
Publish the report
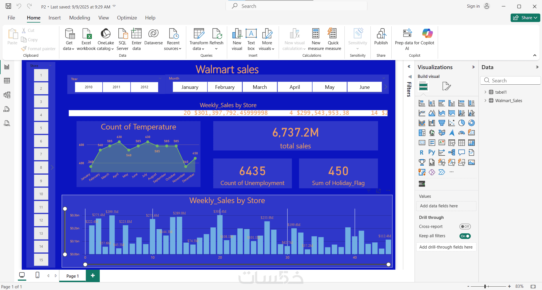point(381,37)
